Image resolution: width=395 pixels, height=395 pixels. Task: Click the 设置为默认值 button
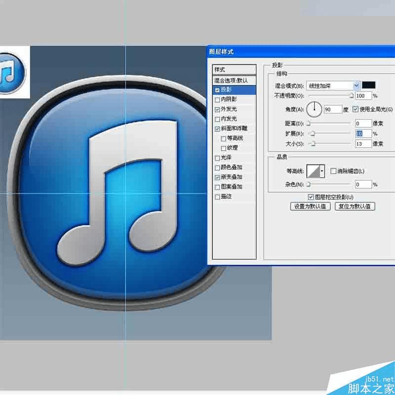(310, 206)
